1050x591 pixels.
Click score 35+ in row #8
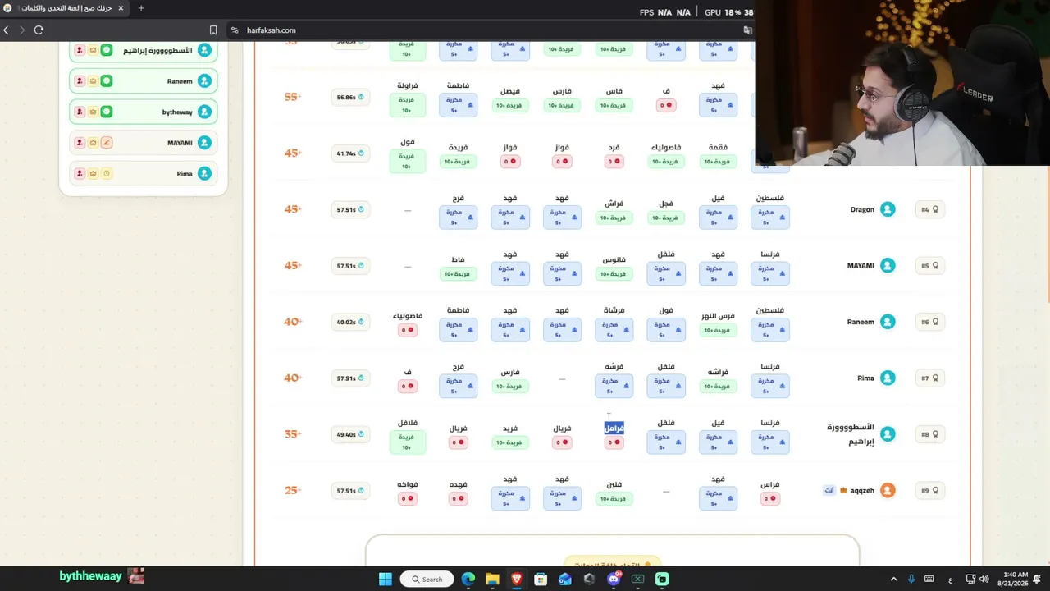[x=293, y=434]
